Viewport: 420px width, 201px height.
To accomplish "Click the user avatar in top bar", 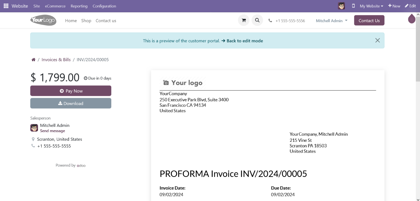I will click(x=341, y=6).
